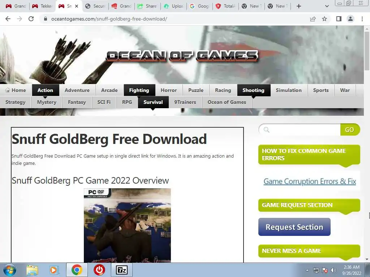Open the Windows Start menu orb
The image size is (370, 277).
tap(10, 270)
